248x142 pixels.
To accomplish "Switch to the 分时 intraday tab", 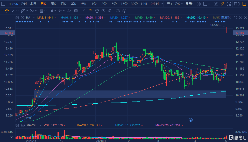I will (x=23, y=4).
